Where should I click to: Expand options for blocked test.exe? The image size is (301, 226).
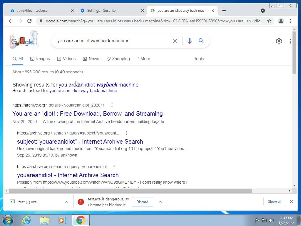(x=160, y=202)
